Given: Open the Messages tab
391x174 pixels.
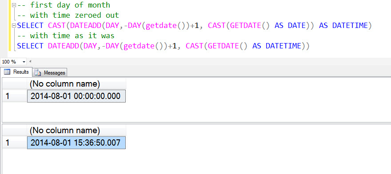Looking at the screenshot, I should point(50,72).
